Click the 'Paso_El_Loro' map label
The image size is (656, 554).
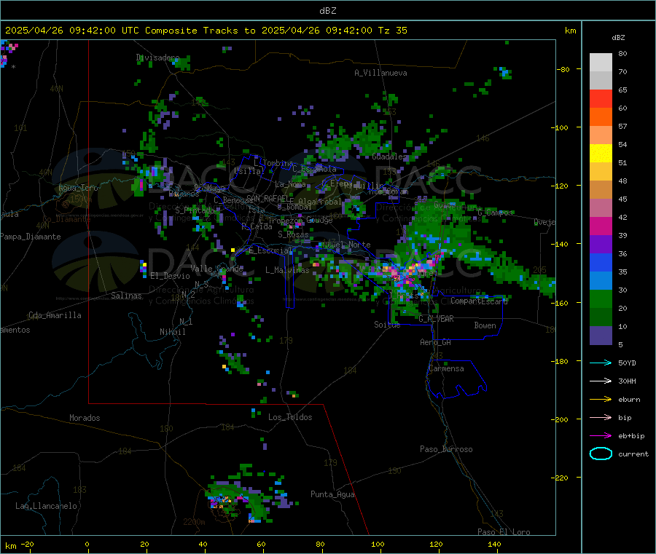[504, 532]
